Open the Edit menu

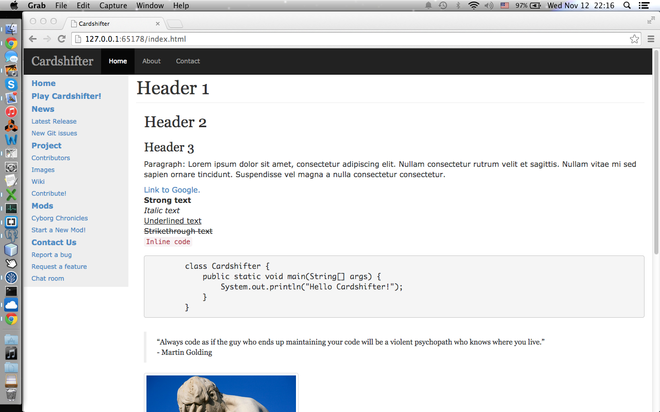tap(83, 6)
